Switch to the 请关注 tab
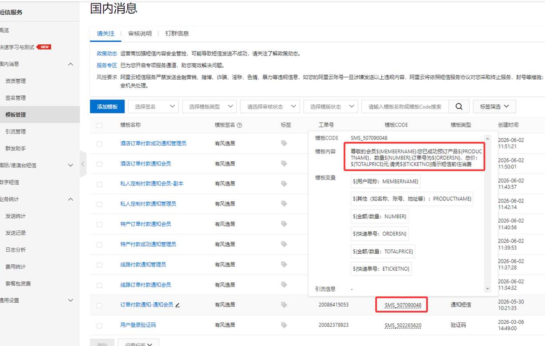The width and height of the screenshot is (545, 346). 106,33
